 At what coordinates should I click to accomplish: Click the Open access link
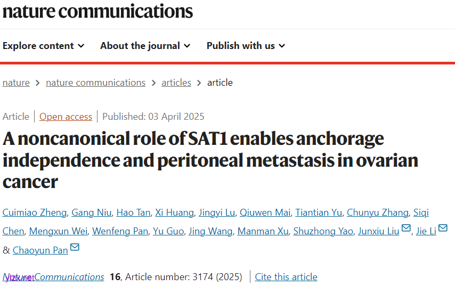coord(66,117)
